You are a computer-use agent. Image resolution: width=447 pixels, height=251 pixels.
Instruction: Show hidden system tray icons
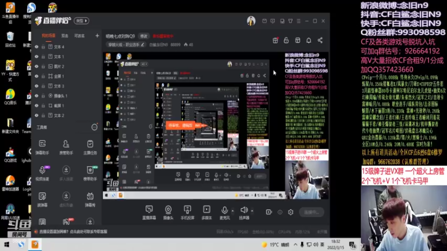(296, 244)
